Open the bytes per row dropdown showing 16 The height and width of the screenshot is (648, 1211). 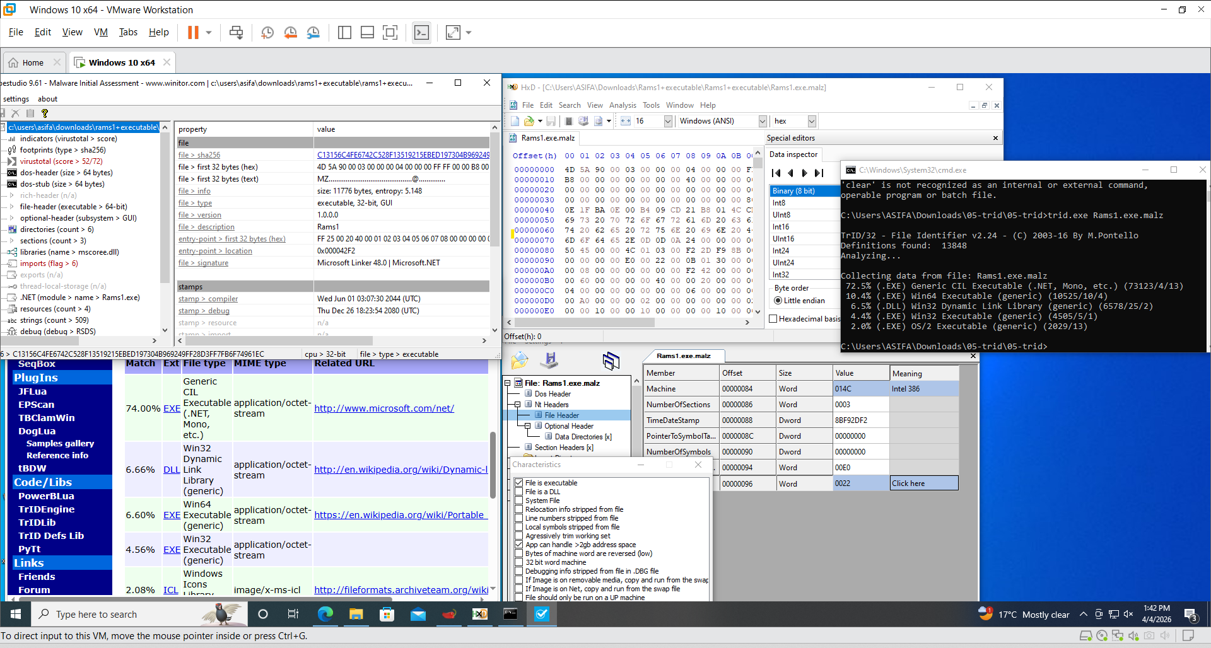point(668,121)
